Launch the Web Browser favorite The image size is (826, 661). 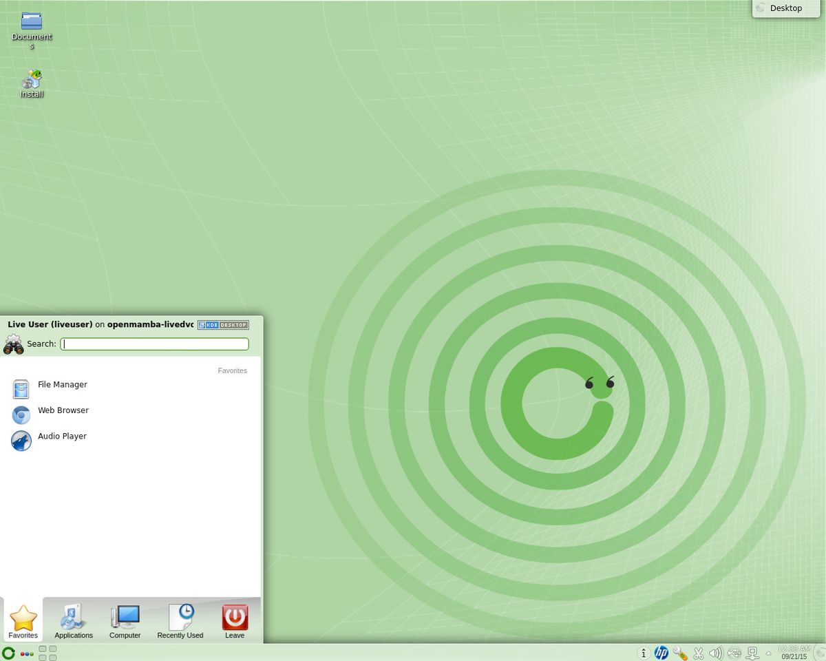coord(63,410)
